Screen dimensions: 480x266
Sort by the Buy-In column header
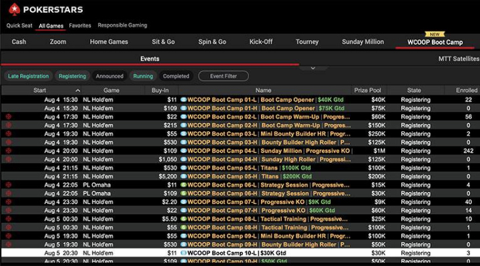[160, 91]
